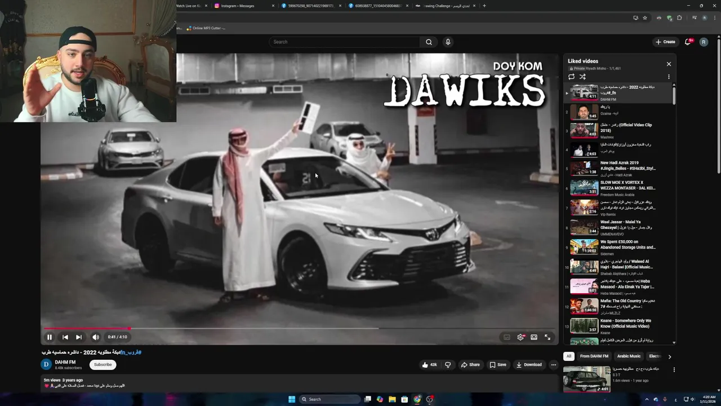Like the video with 43k likes
The image size is (721, 406).
(x=429, y=365)
